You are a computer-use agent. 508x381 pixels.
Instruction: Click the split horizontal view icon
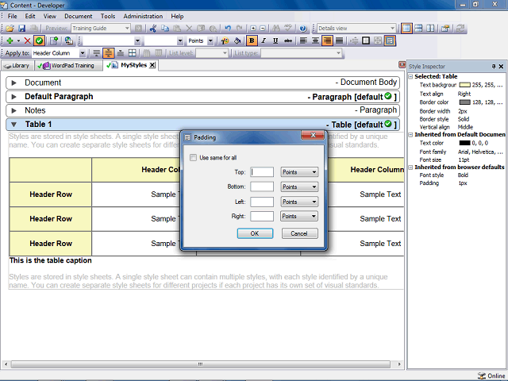click(x=418, y=29)
